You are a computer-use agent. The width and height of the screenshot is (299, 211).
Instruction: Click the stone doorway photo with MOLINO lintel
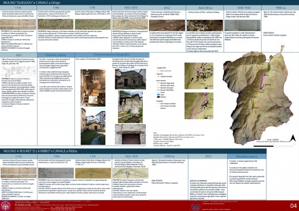click(131, 135)
